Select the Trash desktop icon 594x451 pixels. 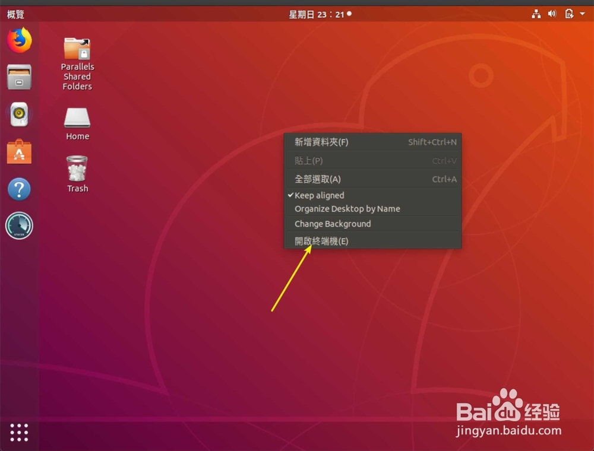tap(77, 174)
